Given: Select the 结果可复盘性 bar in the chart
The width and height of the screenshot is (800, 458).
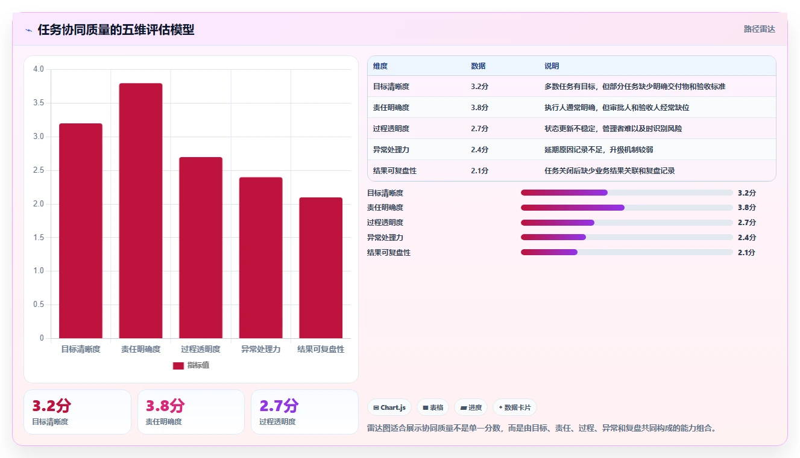Looking at the screenshot, I should coord(321,268).
